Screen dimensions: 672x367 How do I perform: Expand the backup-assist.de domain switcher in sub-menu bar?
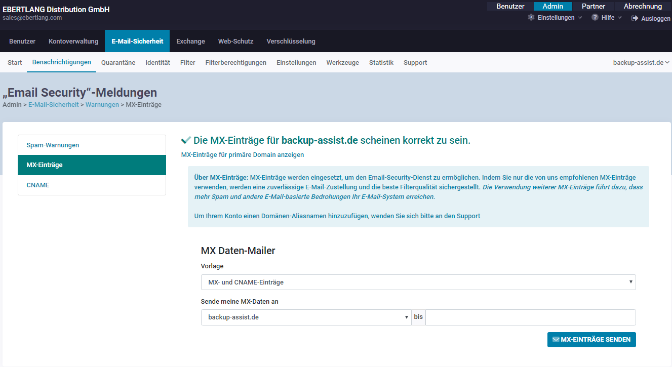641,63
